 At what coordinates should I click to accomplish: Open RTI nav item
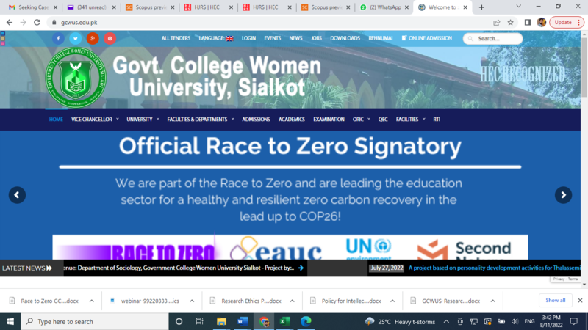tap(437, 120)
